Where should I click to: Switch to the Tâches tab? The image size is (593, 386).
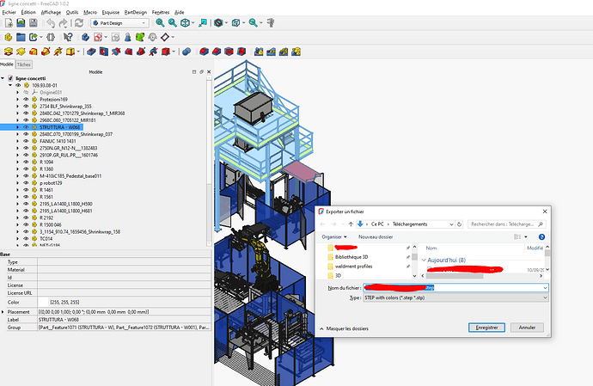(x=23, y=64)
